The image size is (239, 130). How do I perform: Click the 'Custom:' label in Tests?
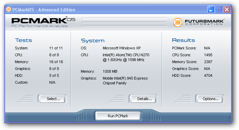click(22, 82)
